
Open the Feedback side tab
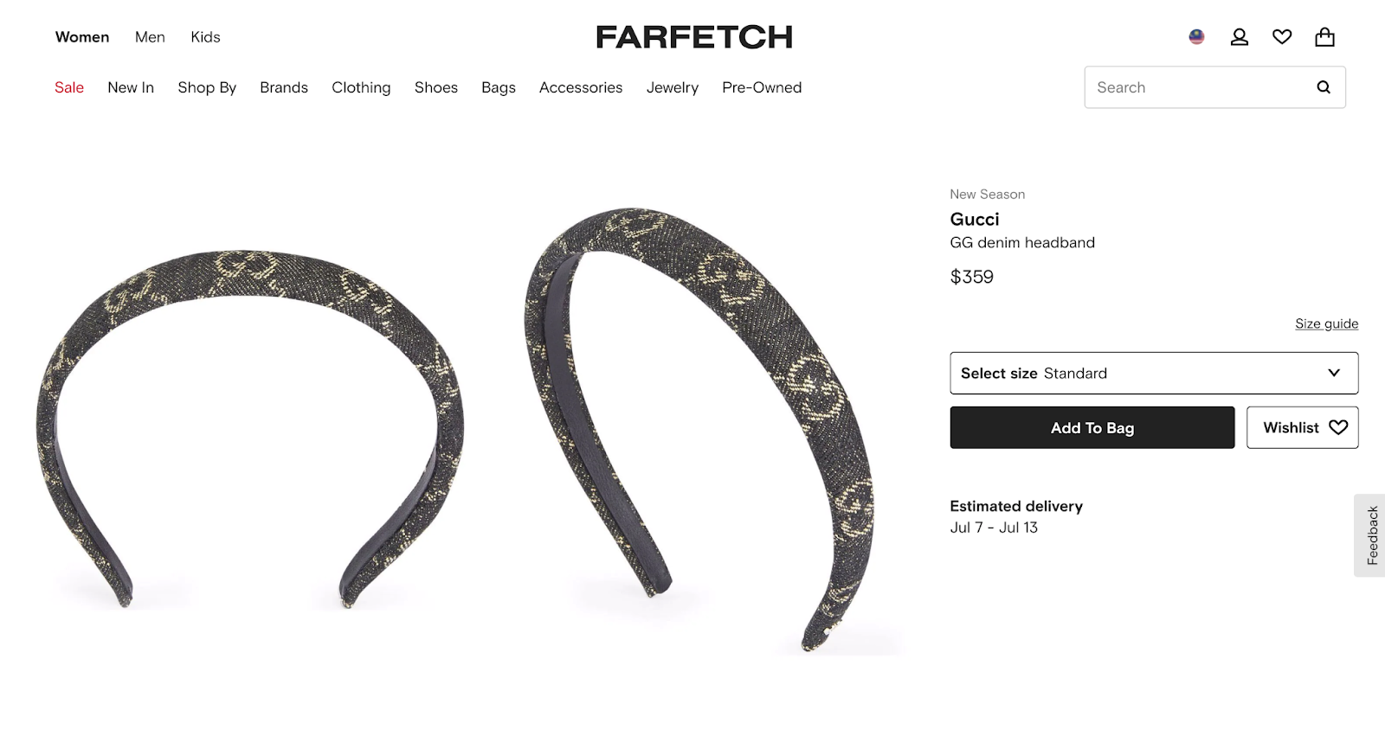(x=1371, y=535)
